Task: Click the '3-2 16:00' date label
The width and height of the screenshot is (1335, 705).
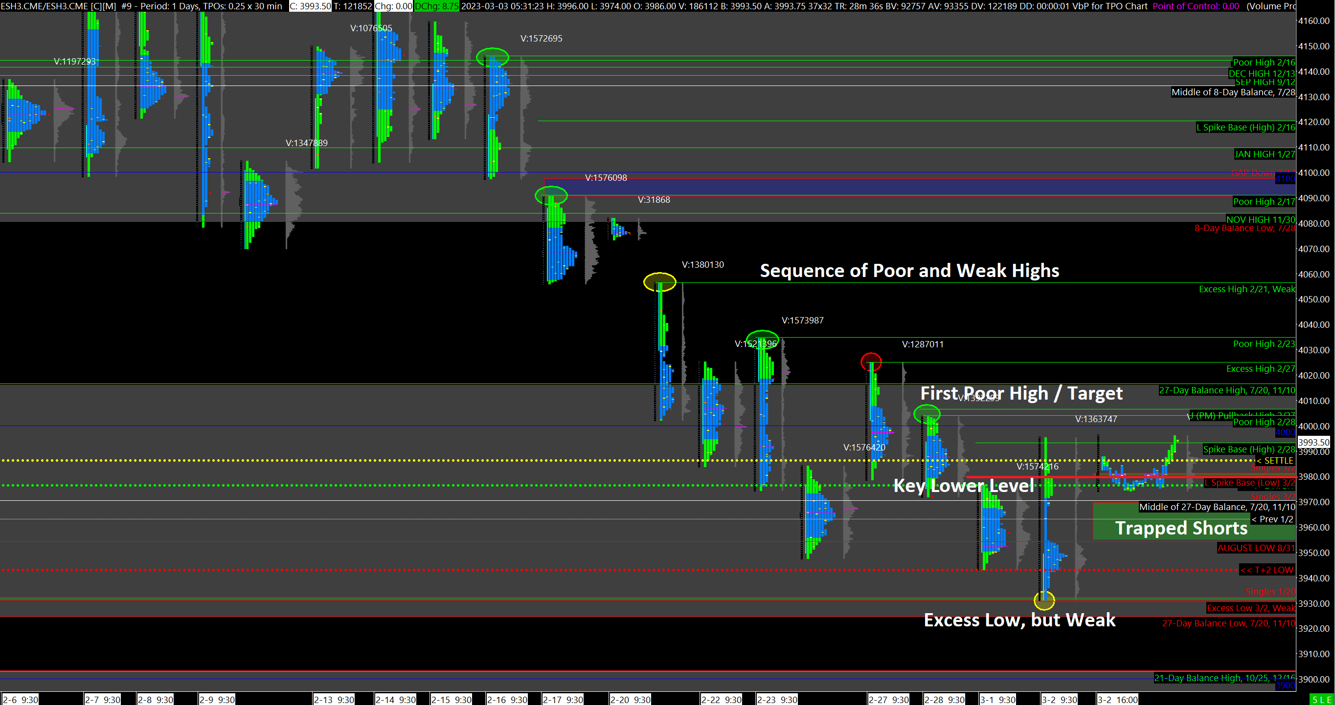Action: (x=1117, y=700)
